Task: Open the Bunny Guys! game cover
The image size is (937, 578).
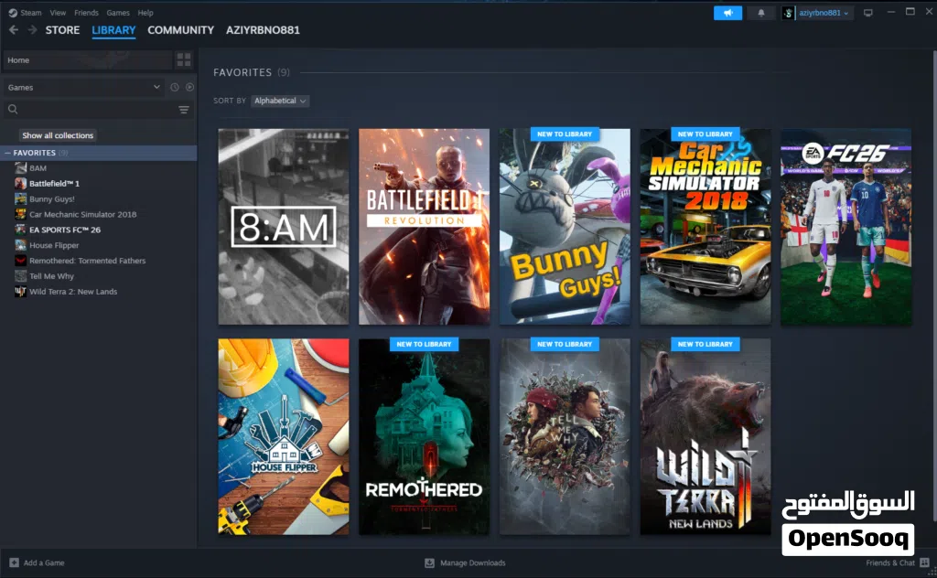Action: coord(565,227)
